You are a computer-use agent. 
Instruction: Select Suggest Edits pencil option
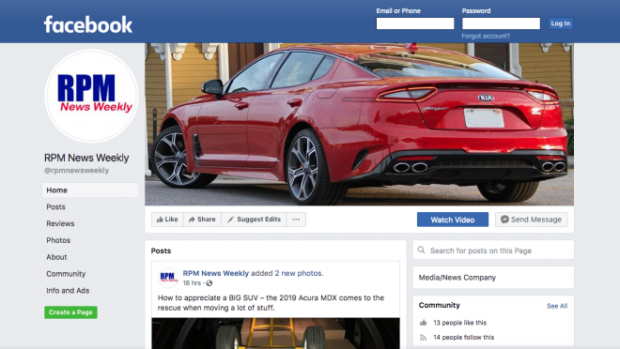coord(254,220)
